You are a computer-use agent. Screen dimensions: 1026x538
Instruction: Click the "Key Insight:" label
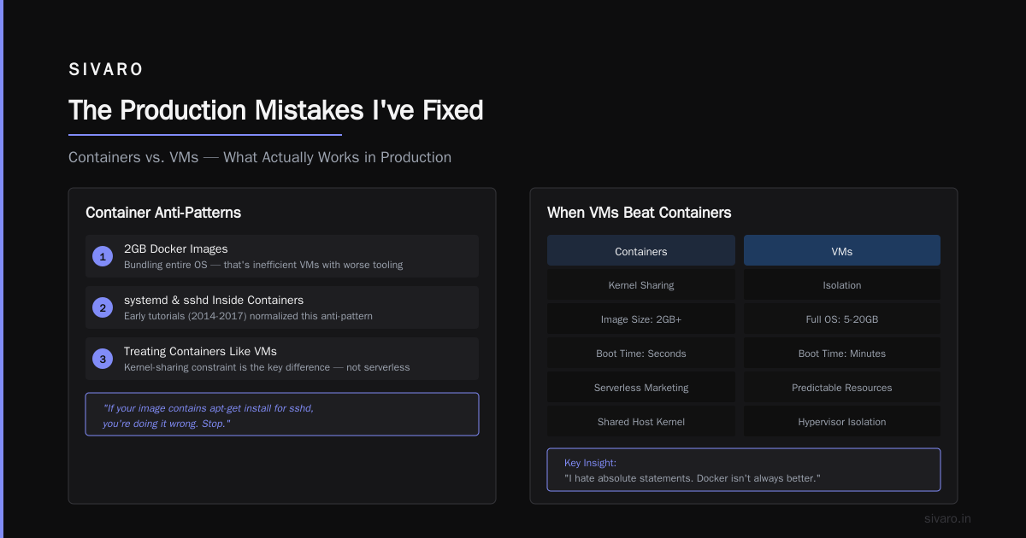click(591, 463)
